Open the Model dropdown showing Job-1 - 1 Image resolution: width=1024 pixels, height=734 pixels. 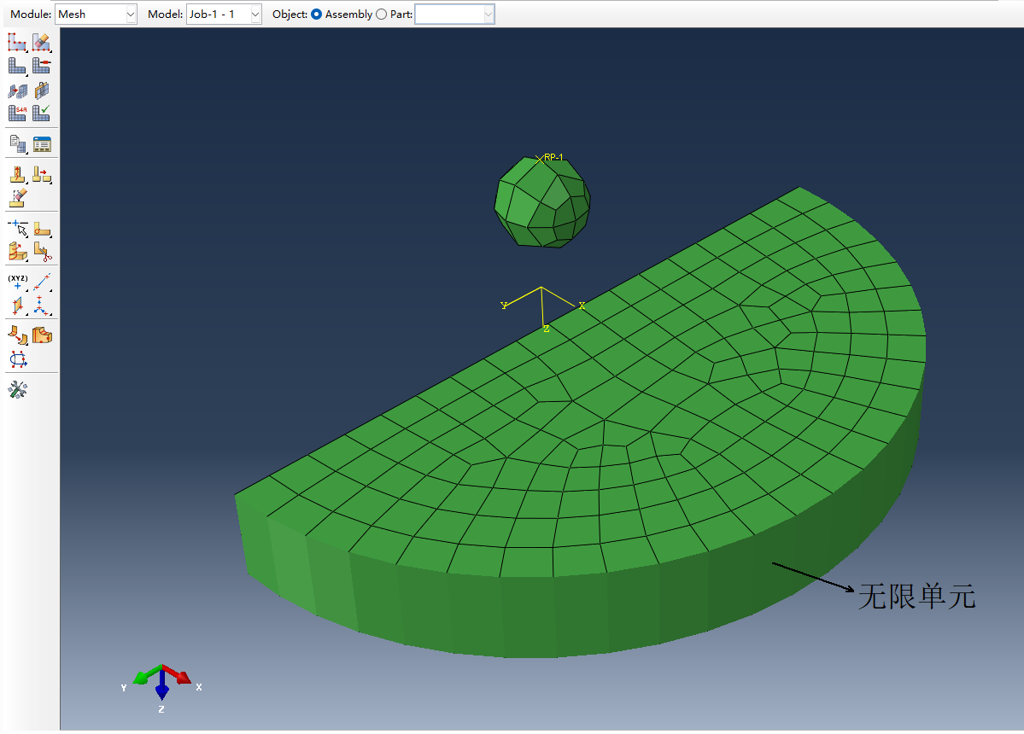pos(255,15)
